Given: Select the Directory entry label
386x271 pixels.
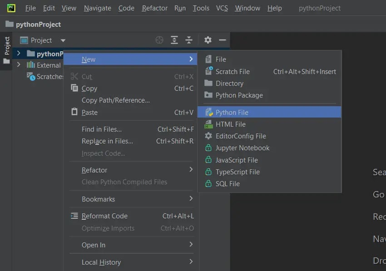Looking at the screenshot, I should (230, 84).
